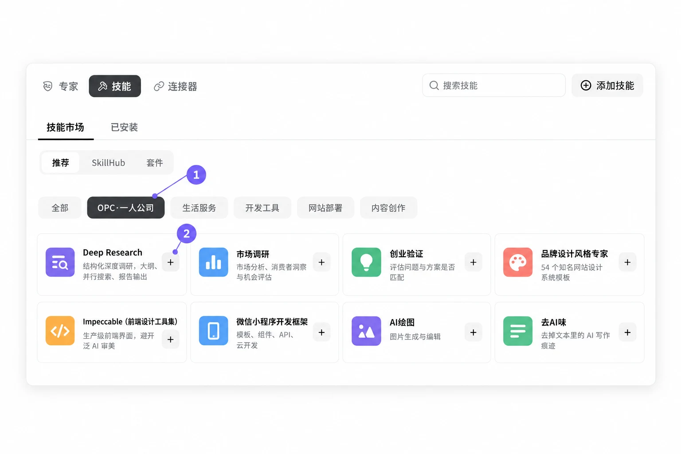Click the magnifier icon in search box

click(434, 85)
